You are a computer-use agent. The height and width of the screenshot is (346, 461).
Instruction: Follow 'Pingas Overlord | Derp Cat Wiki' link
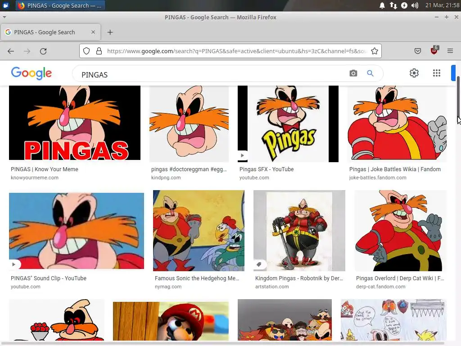click(x=400, y=278)
